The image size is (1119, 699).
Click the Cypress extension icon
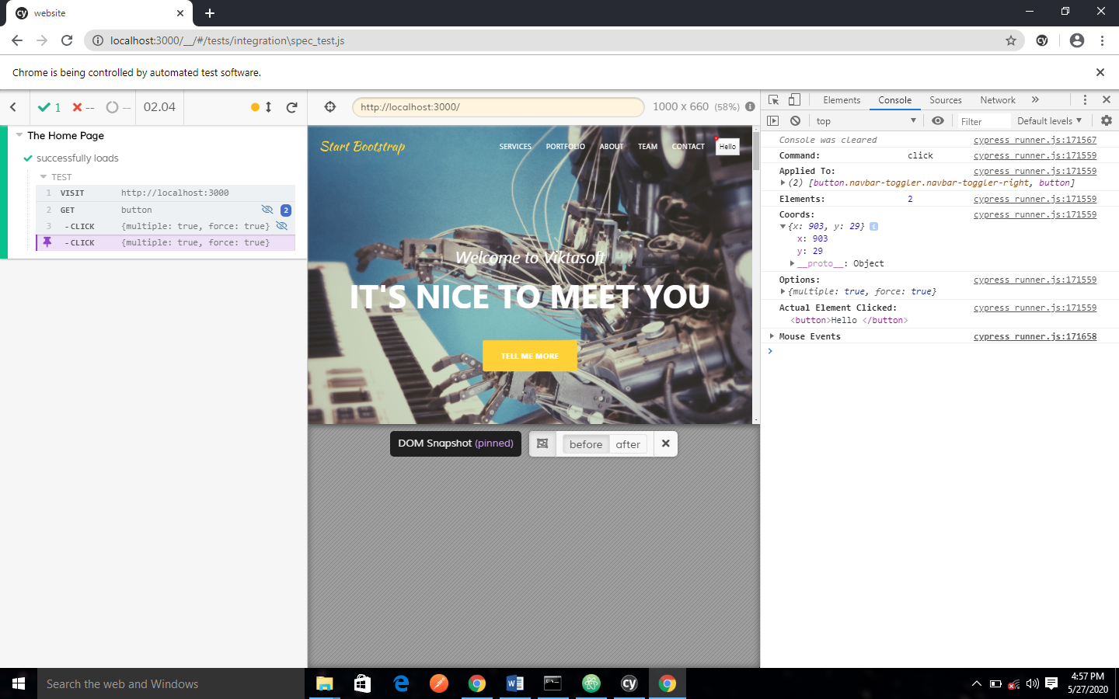tap(1042, 40)
